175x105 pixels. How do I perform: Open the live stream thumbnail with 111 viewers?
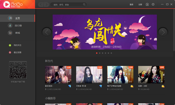pyautogui.click(x=120, y=75)
